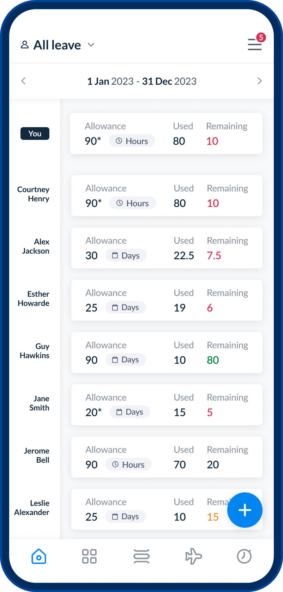Viewport: 283px width, 592px height.
Task: Open Guy Hawkins' leave allowance card
Action: (167, 353)
